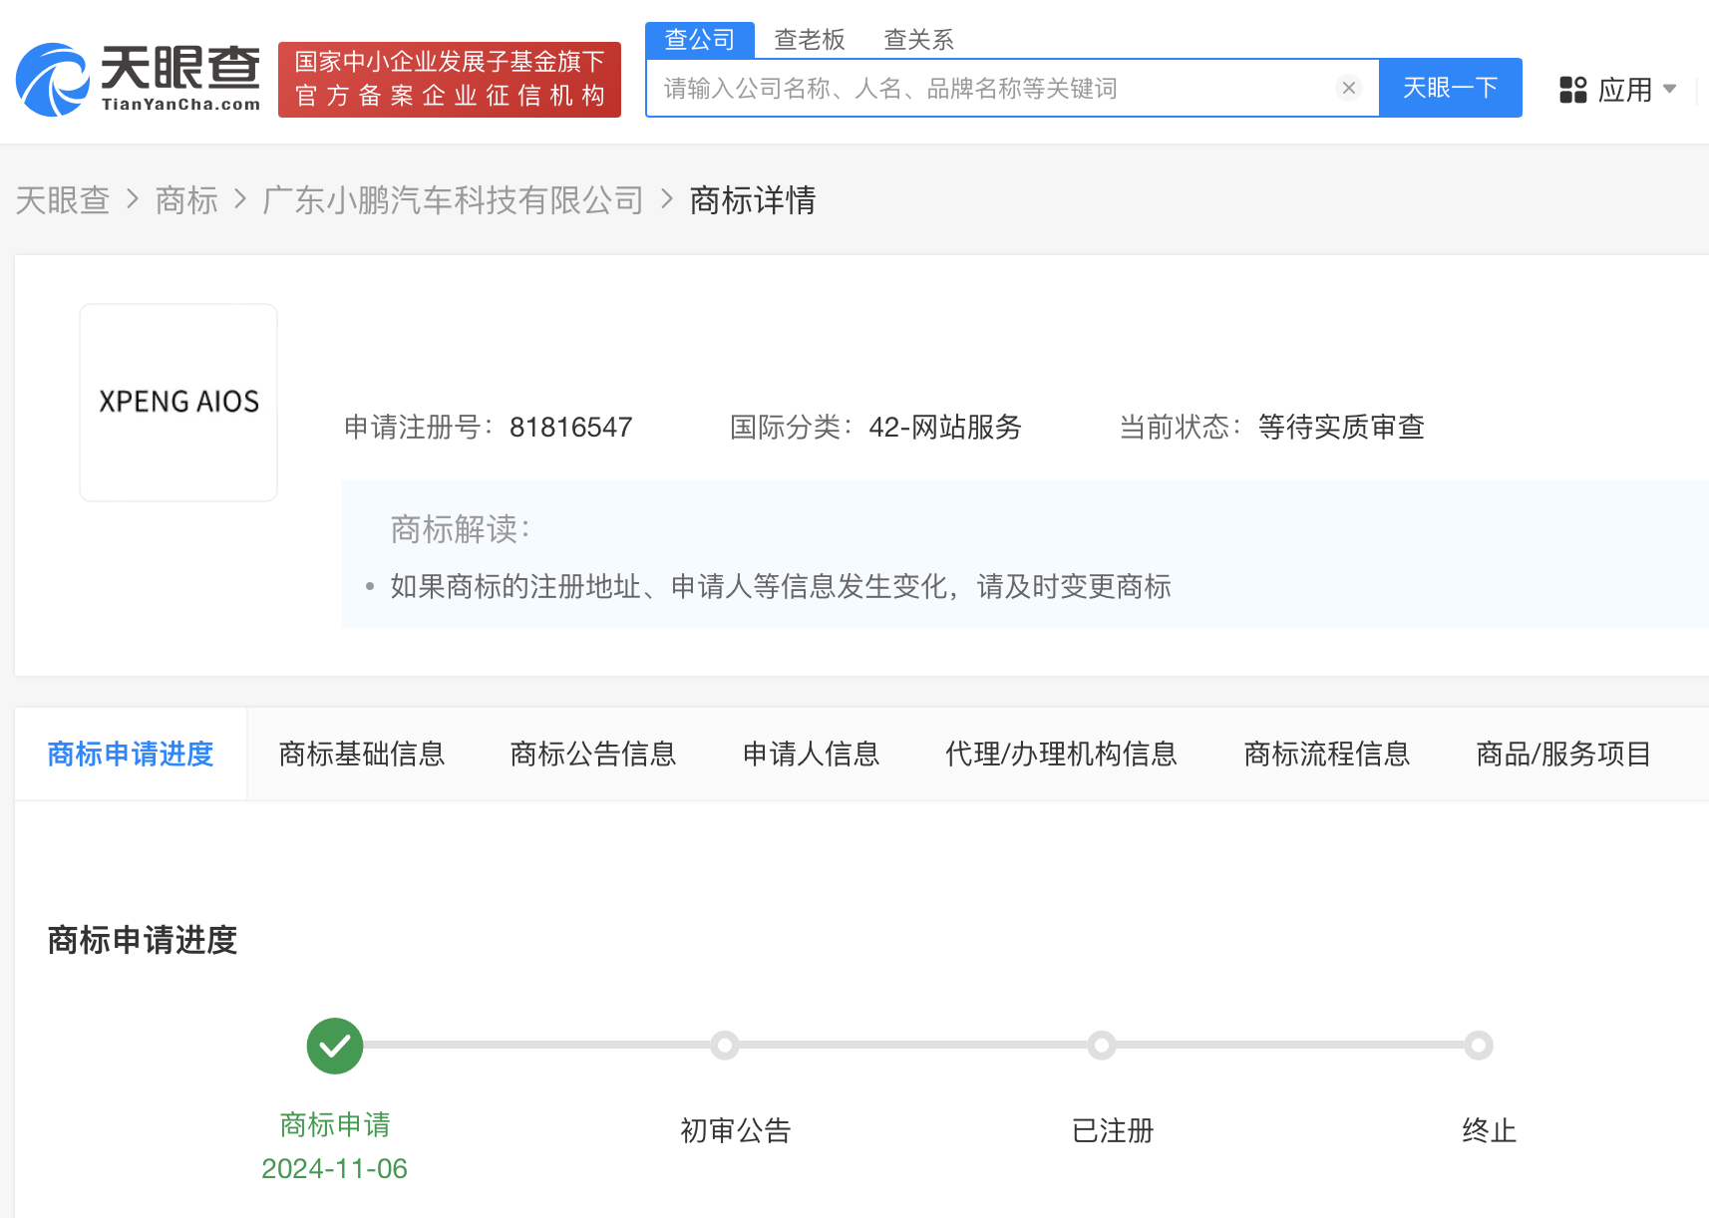Screen dimensions: 1709x1218
Task: Go to 商标 breadcrumb link
Action: [x=186, y=200]
